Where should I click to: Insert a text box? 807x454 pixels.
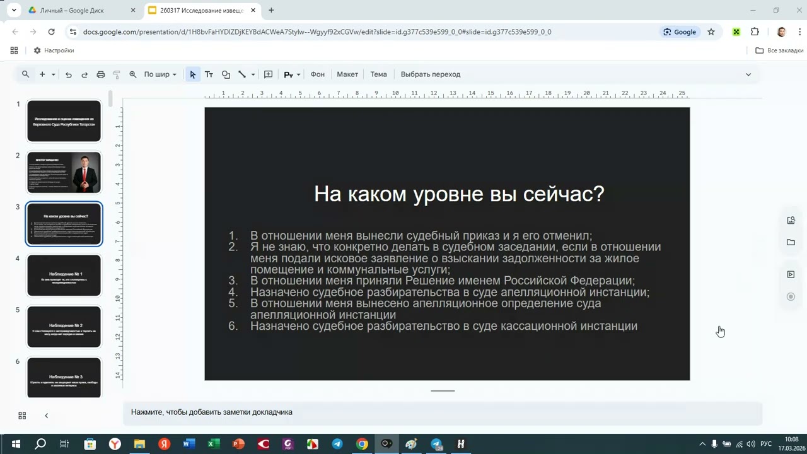(209, 74)
